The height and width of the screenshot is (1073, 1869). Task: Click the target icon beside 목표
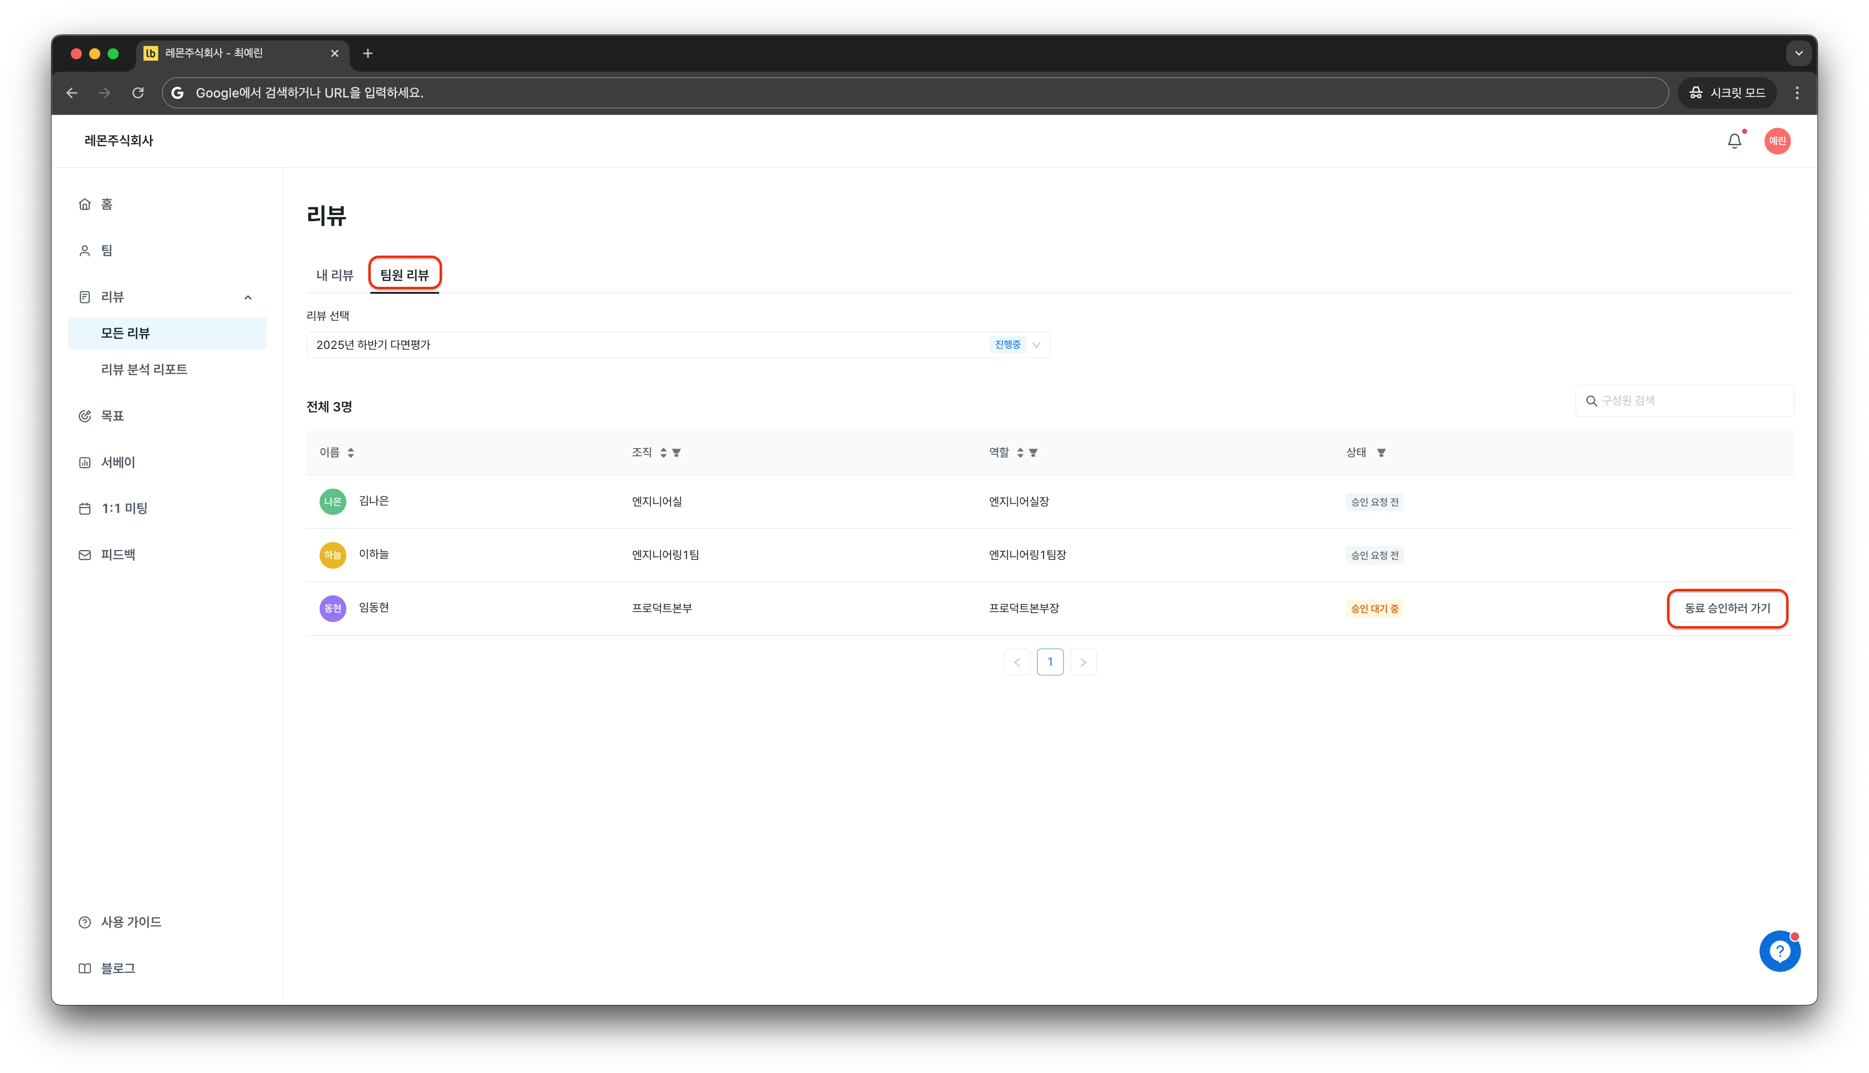(85, 417)
